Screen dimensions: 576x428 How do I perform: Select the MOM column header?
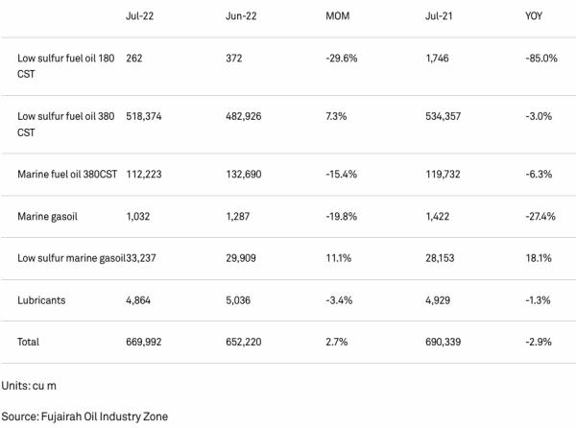(x=338, y=16)
